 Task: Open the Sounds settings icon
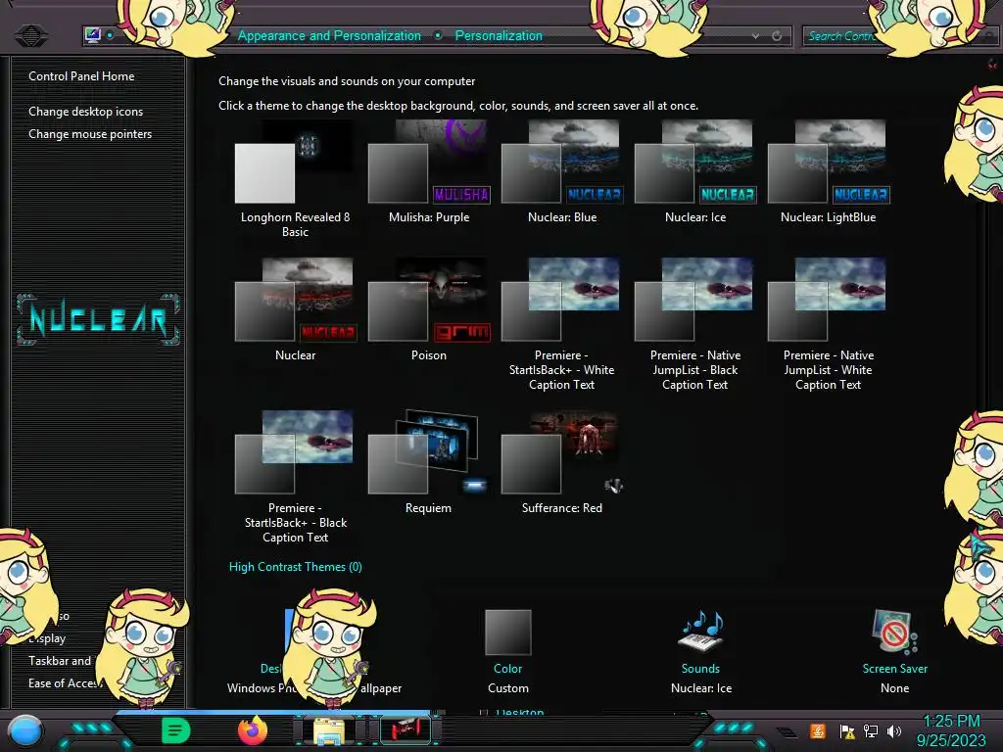click(701, 632)
